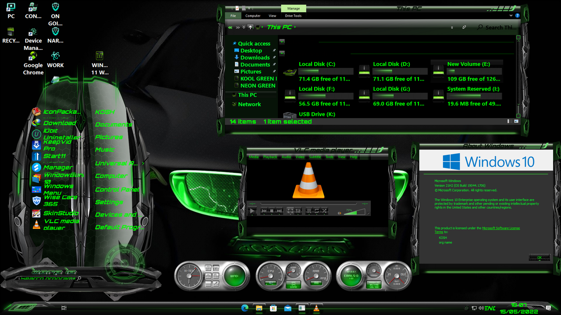Click the VLC seek progress bar
Screen dimensions: 561x315
click(309, 203)
